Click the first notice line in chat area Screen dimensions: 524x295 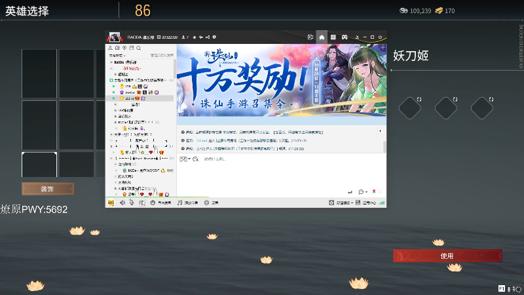[252, 132]
